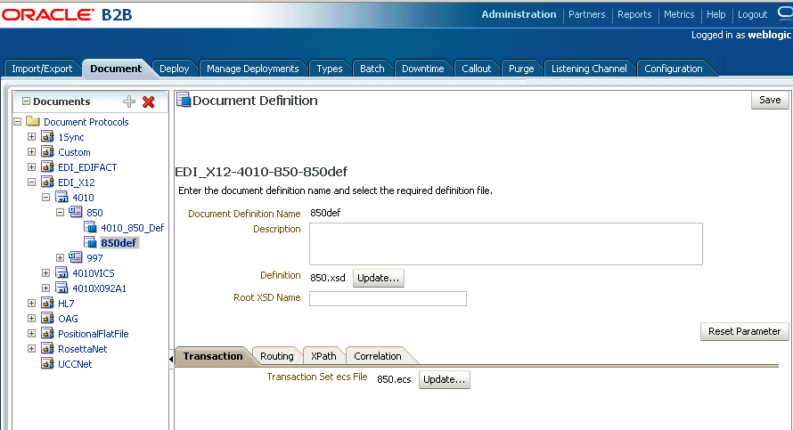Click the Save button
This screenshot has height=430, width=793.
coord(770,100)
